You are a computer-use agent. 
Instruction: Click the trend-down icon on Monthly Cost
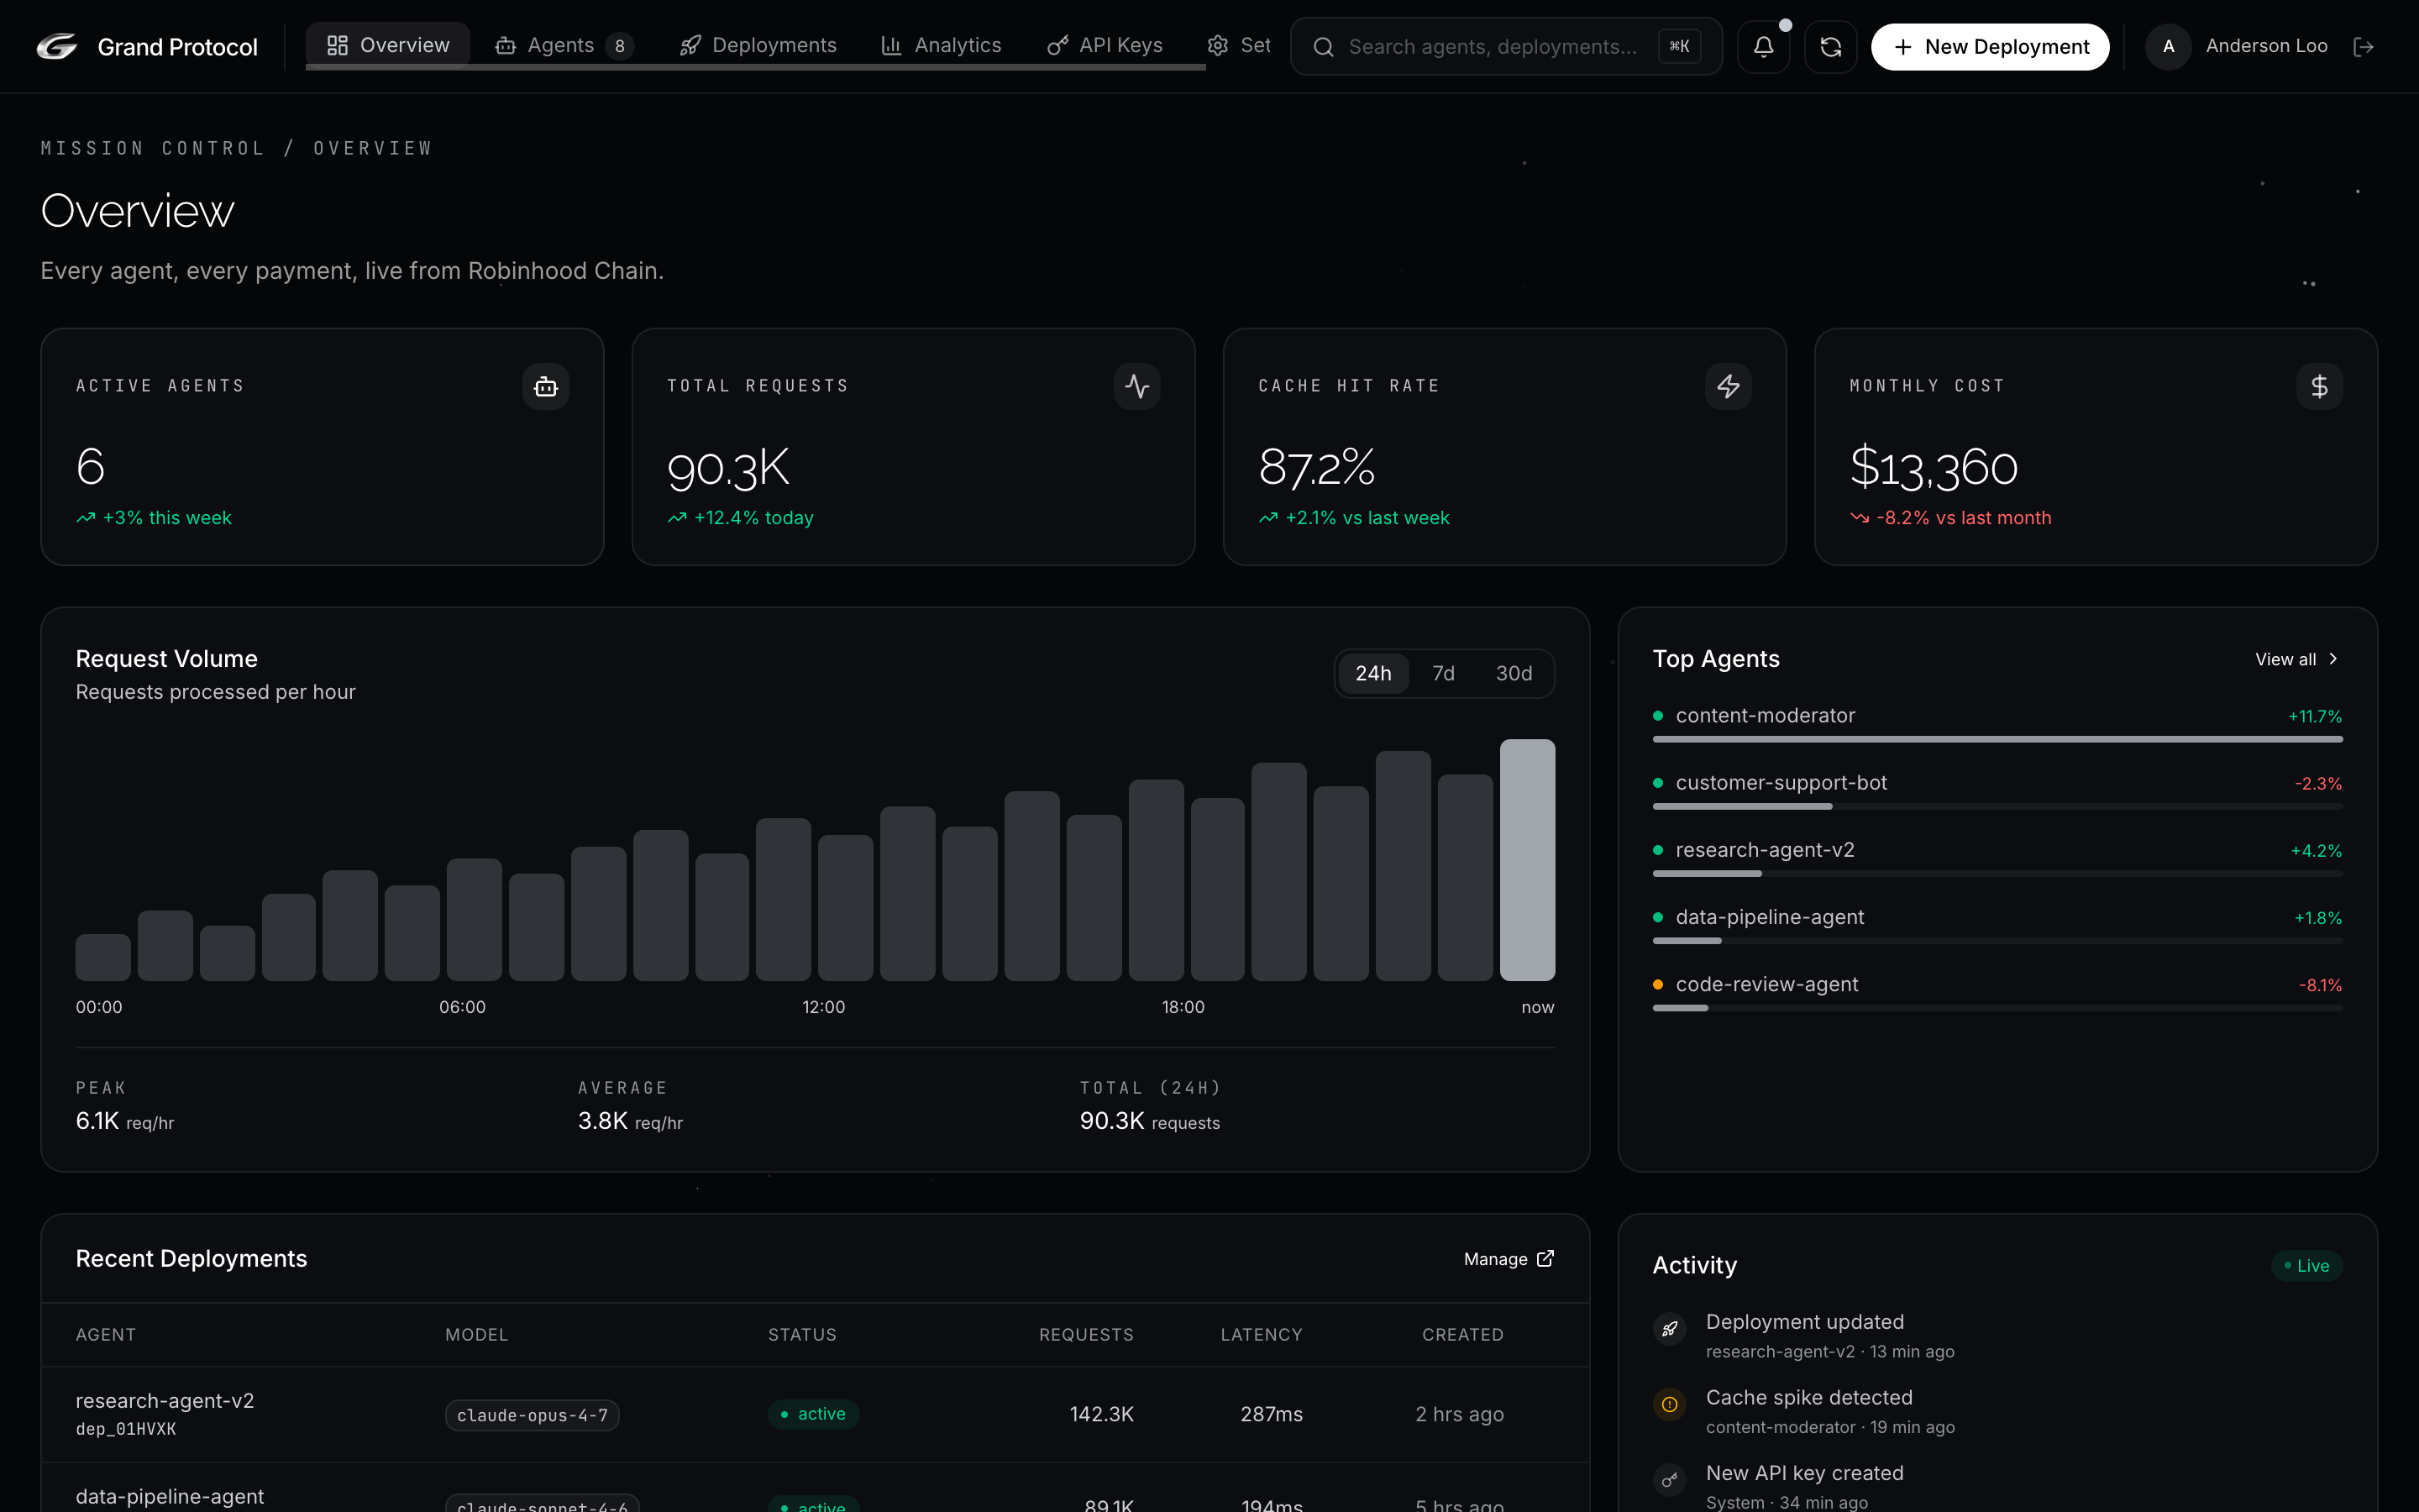(x=1860, y=518)
